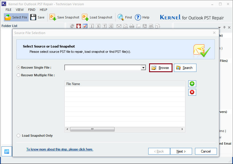
Task: Click the Search button
Action: tap(185, 68)
